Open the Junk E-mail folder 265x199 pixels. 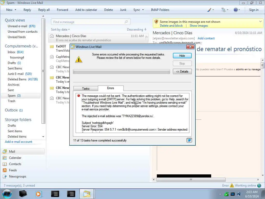20,74
